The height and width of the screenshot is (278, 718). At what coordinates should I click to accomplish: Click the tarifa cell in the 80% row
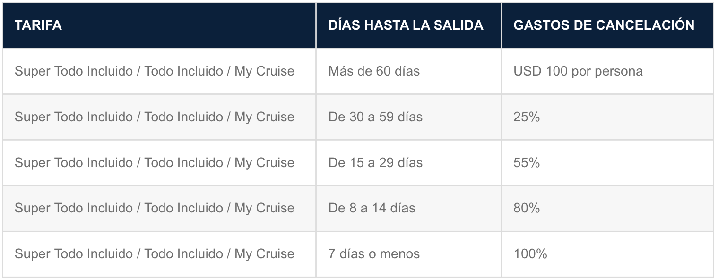159,208
